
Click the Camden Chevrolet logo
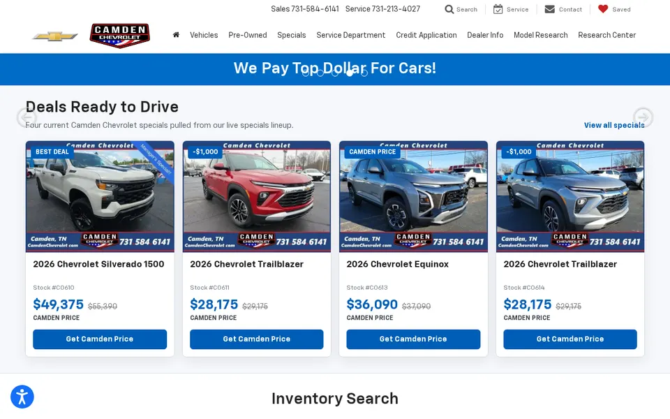point(119,36)
